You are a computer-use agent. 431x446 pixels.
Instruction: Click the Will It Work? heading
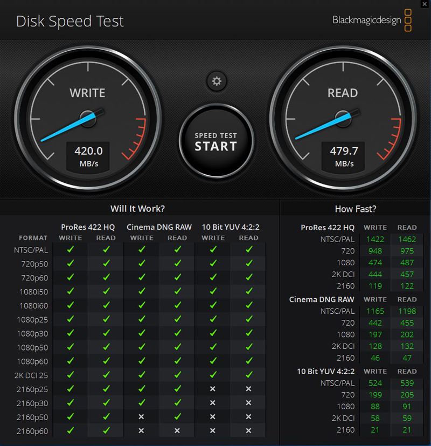137,209
